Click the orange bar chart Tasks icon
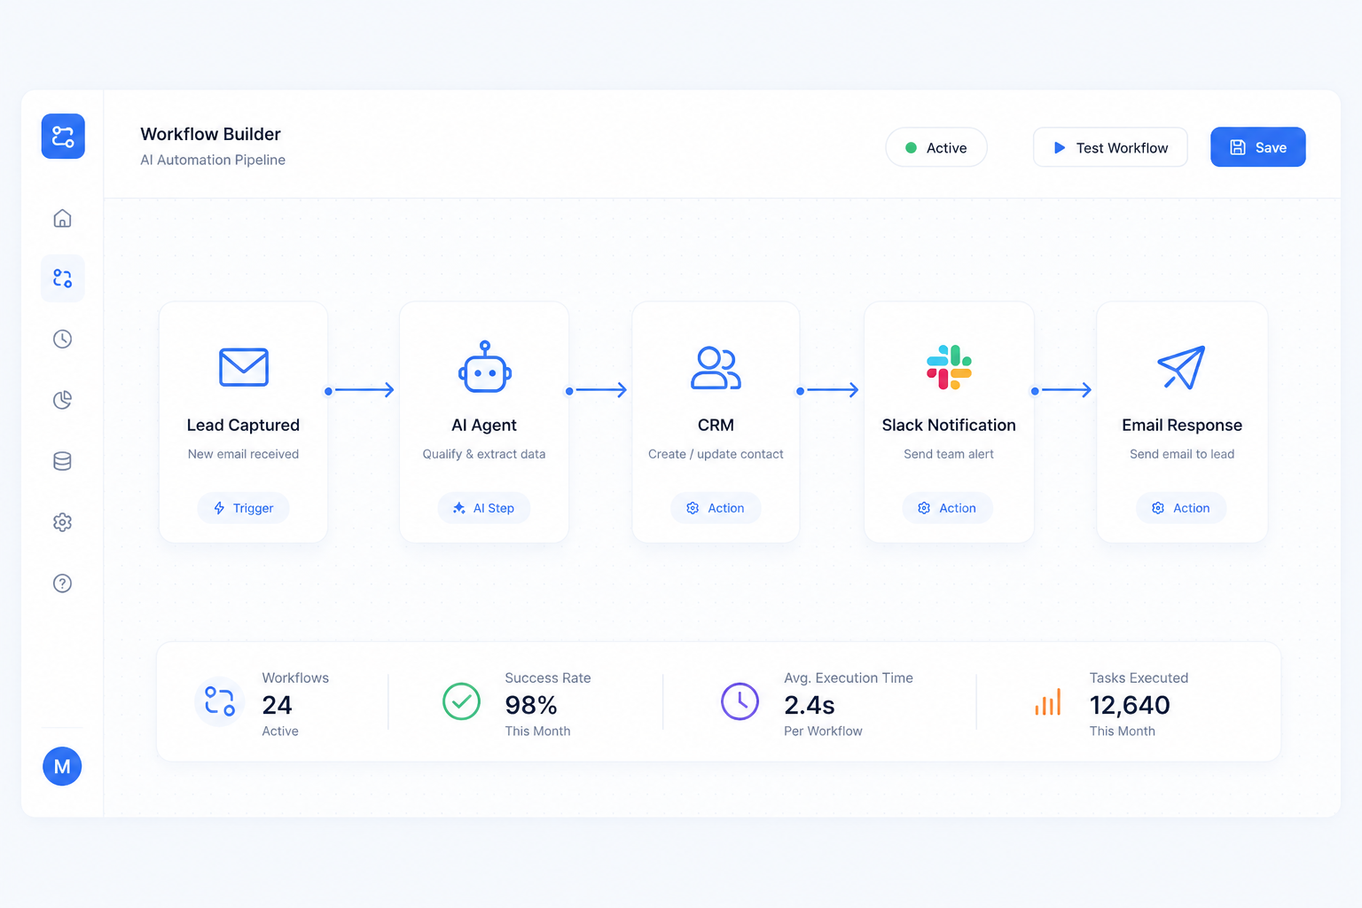This screenshot has height=908, width=1362. coord(1048,702)
